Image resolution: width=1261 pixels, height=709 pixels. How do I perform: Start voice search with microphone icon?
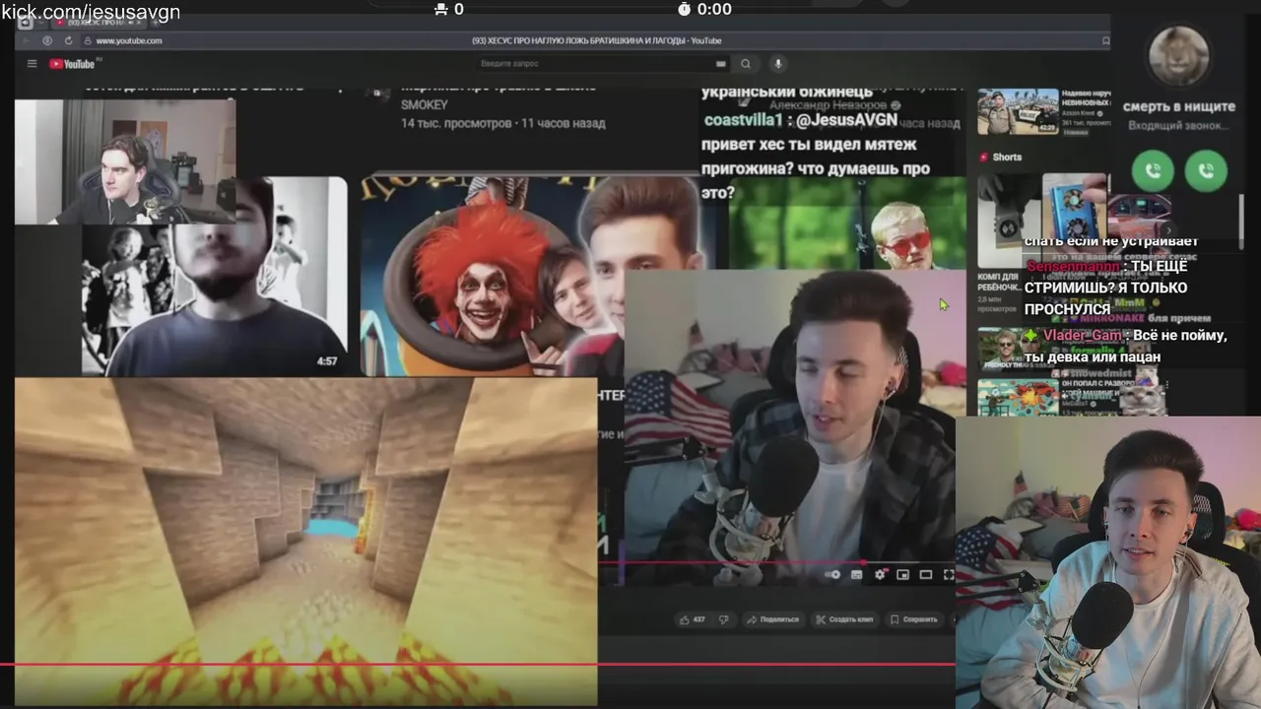(777, 64)
